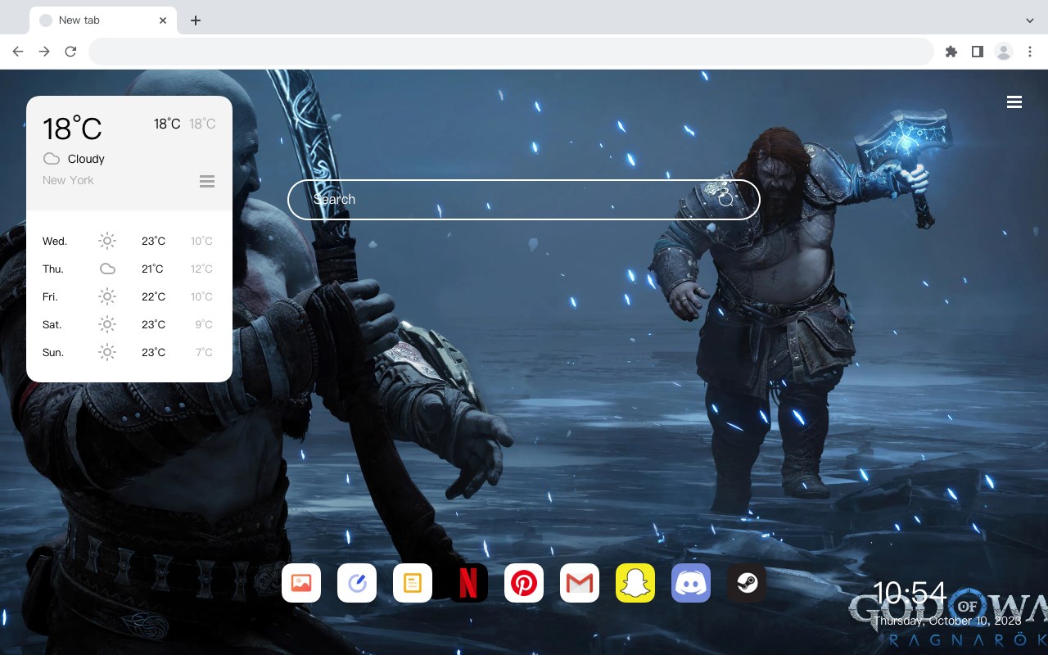1048x655 pixels.
Task: Click the Thursday, October 10, 2023 date
Action: click(x=947, y=621)
